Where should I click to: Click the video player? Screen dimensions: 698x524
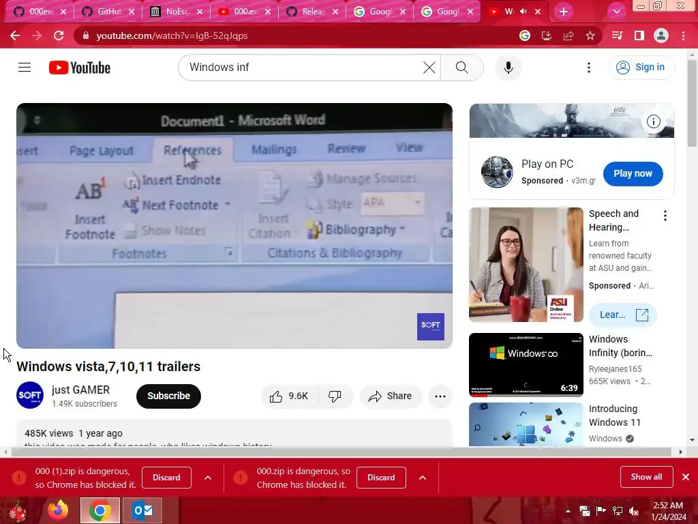[x=234, y=226]
